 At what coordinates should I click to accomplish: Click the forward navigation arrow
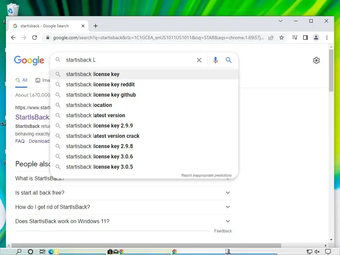pyautogui.click(x=24, y=38)
